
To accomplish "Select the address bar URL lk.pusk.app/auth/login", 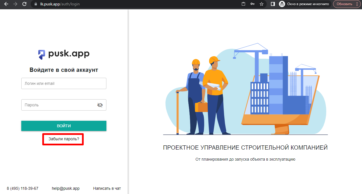I will (x=60, y=4).
